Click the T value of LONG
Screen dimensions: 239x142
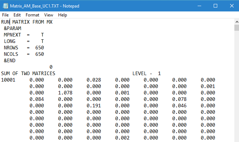pos(42,41)
